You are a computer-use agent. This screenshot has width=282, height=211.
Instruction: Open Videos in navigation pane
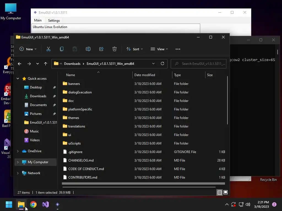click(35, 140)
